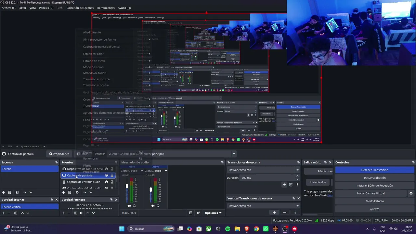The width and height of the screenshot is (416, 234).
Task: Open the Editar menu
Action: (x=22, y=8)
